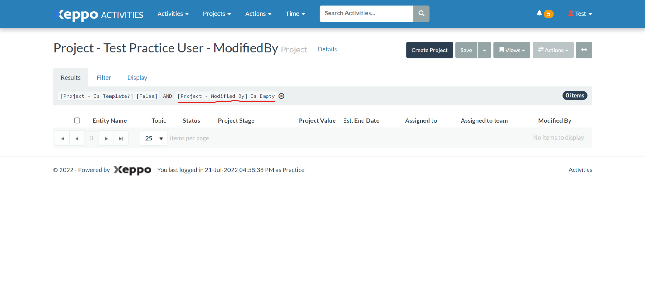Screen dimensions: 645x289
Task: Switch to the Filter tab
Action: 104,77
